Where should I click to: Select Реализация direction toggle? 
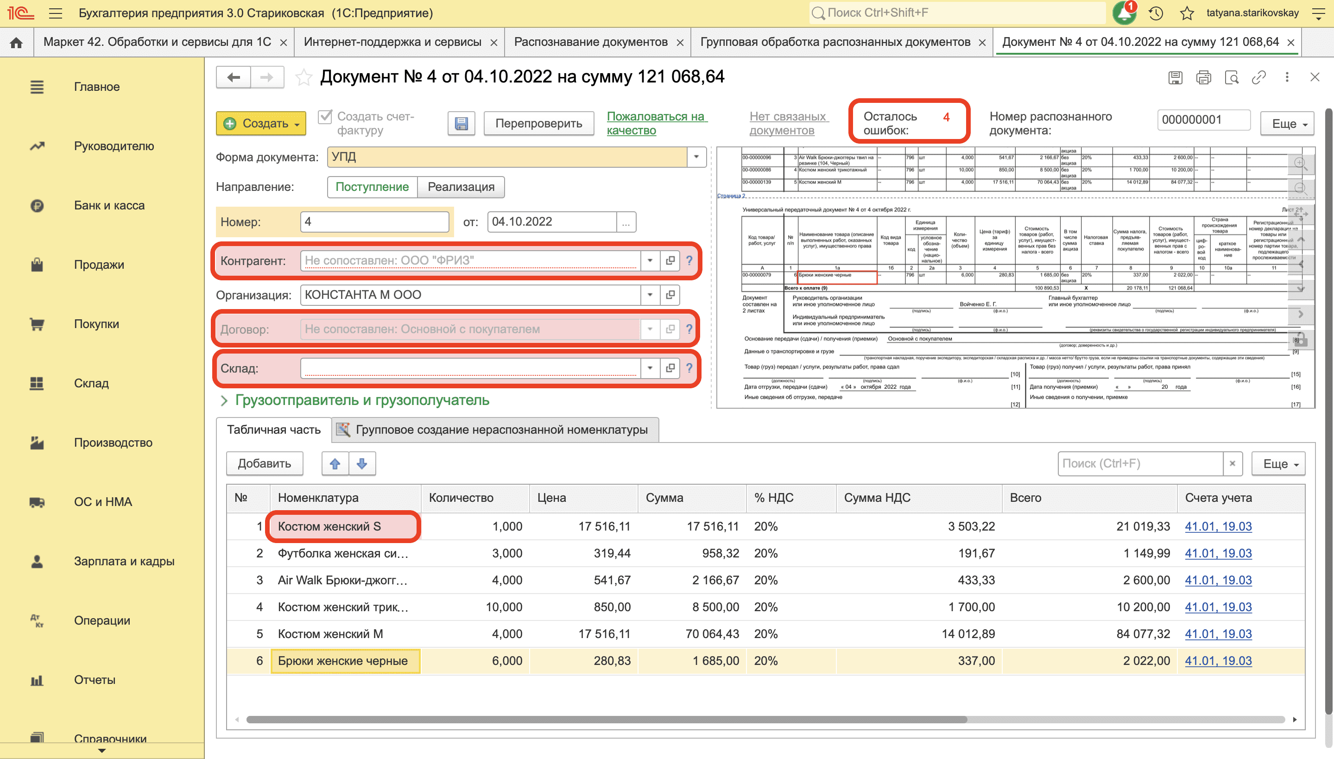tap(461, 187)
